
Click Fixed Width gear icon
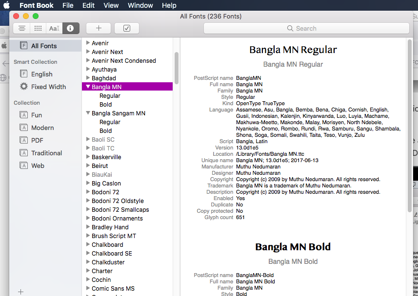24,87
